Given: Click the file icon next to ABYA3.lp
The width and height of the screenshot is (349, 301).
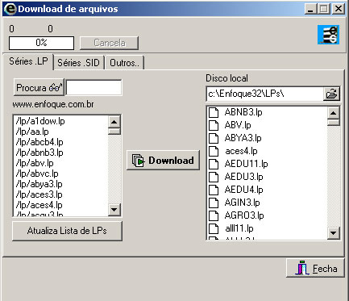Looking at the screenshot, I should [214, 138].
